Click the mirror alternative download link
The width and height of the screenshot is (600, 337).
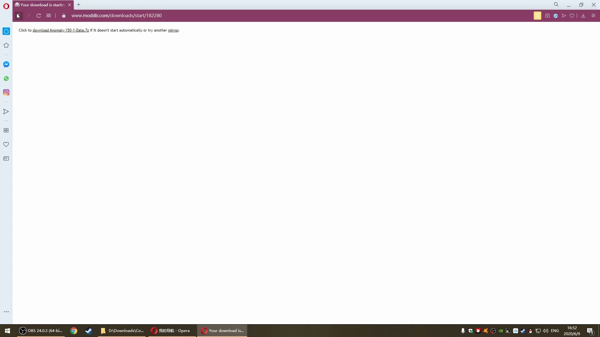[173, 30]
